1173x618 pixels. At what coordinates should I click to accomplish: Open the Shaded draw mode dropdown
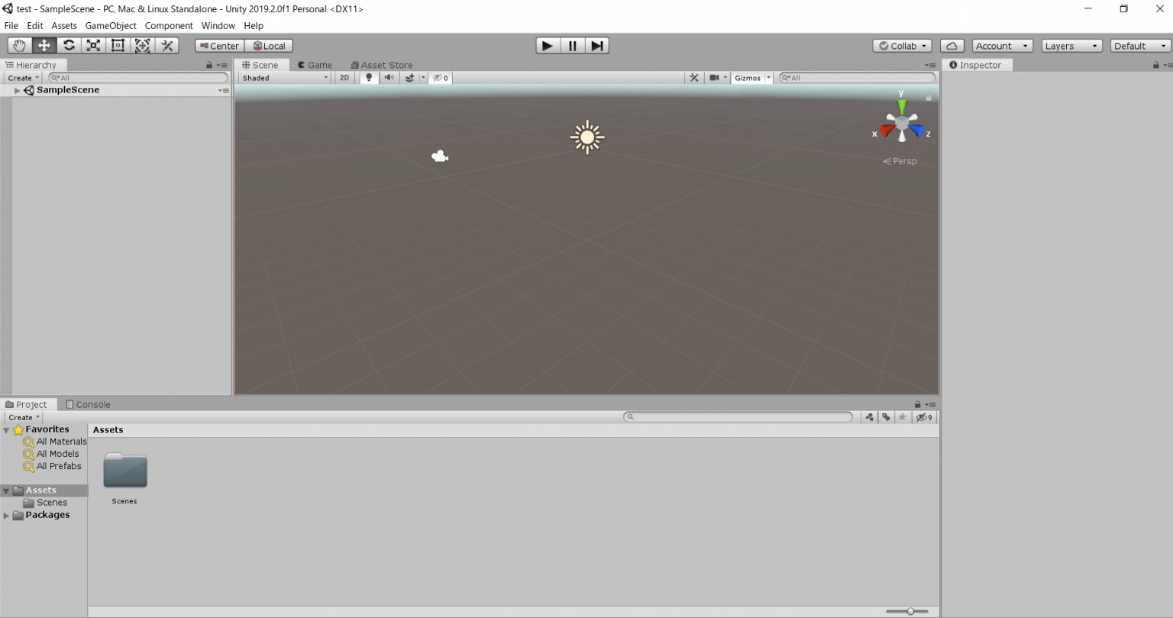284,77
